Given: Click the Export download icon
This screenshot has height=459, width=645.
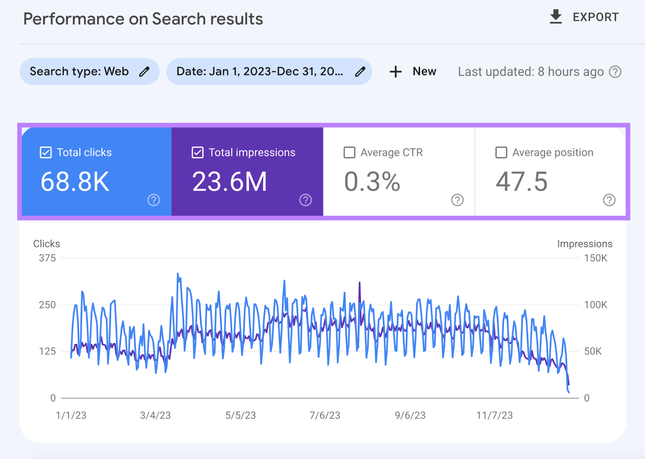Looking at the screenshot, I should click(x=556, y=17).
